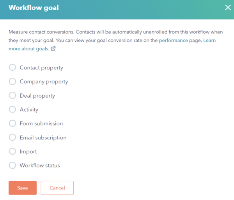This screenshot has width=234, height=200.
Task: Cancel the workflow goal changes
Action: coord(57,188)
